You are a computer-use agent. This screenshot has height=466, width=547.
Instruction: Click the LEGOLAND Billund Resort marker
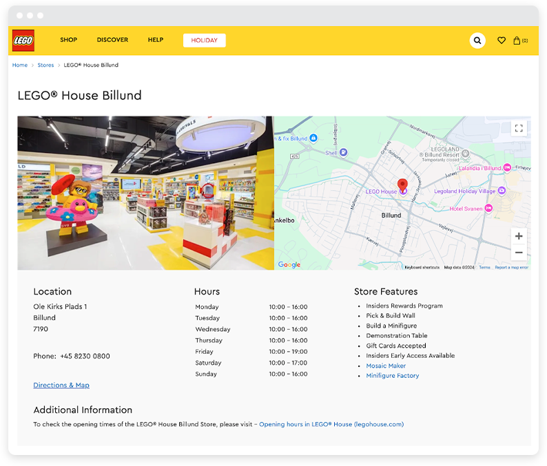pyautogui.click(x=466, y=153)
